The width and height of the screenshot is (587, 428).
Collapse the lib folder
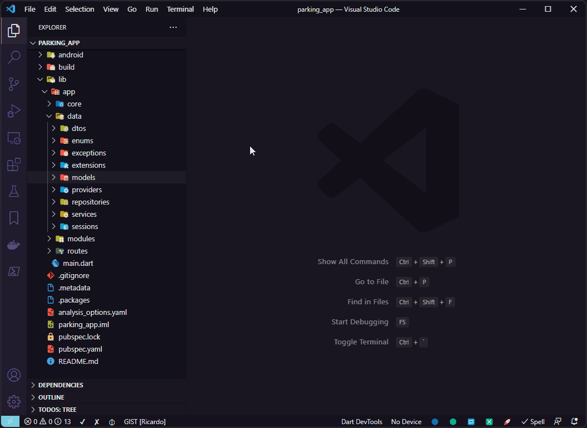tap(107, 79)
